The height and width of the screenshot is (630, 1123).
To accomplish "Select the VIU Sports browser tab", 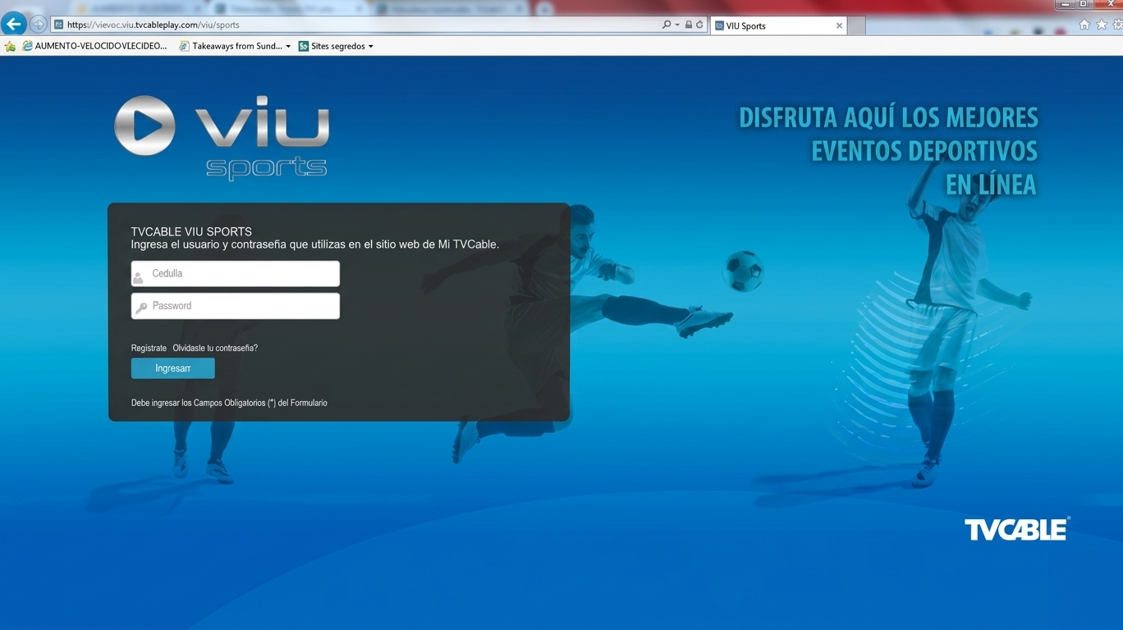I will [778, 25].
